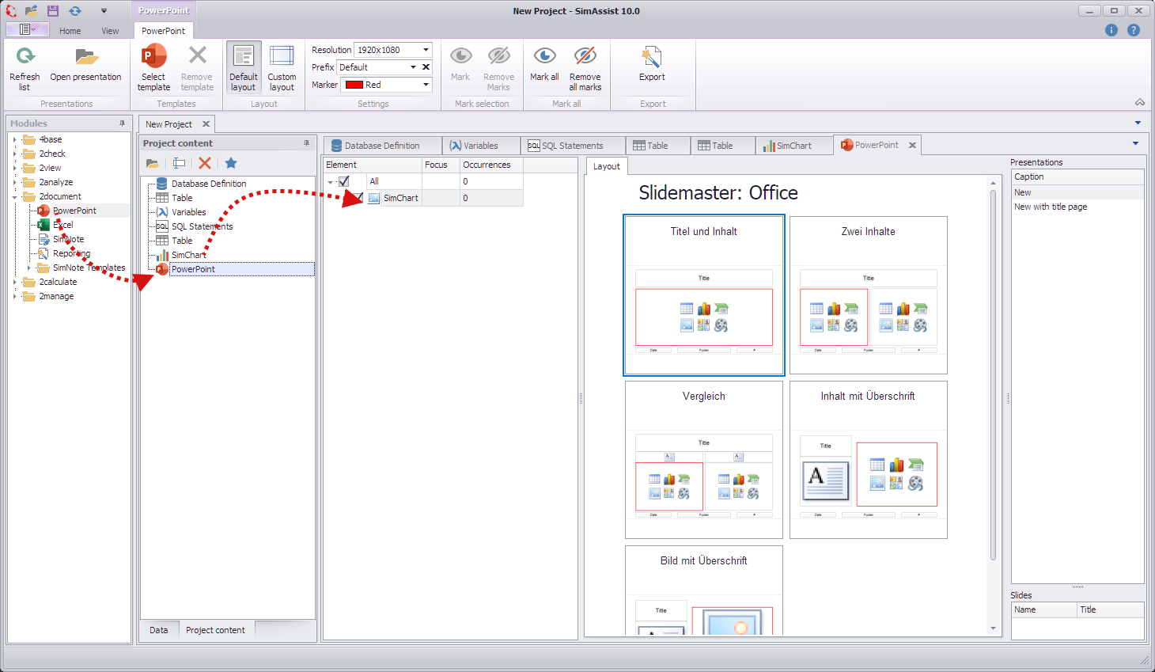Screen dimensions: 1155x672
Task: Click the Remove all marks icon
Action: pyautogui.click(x=585, y=57)
